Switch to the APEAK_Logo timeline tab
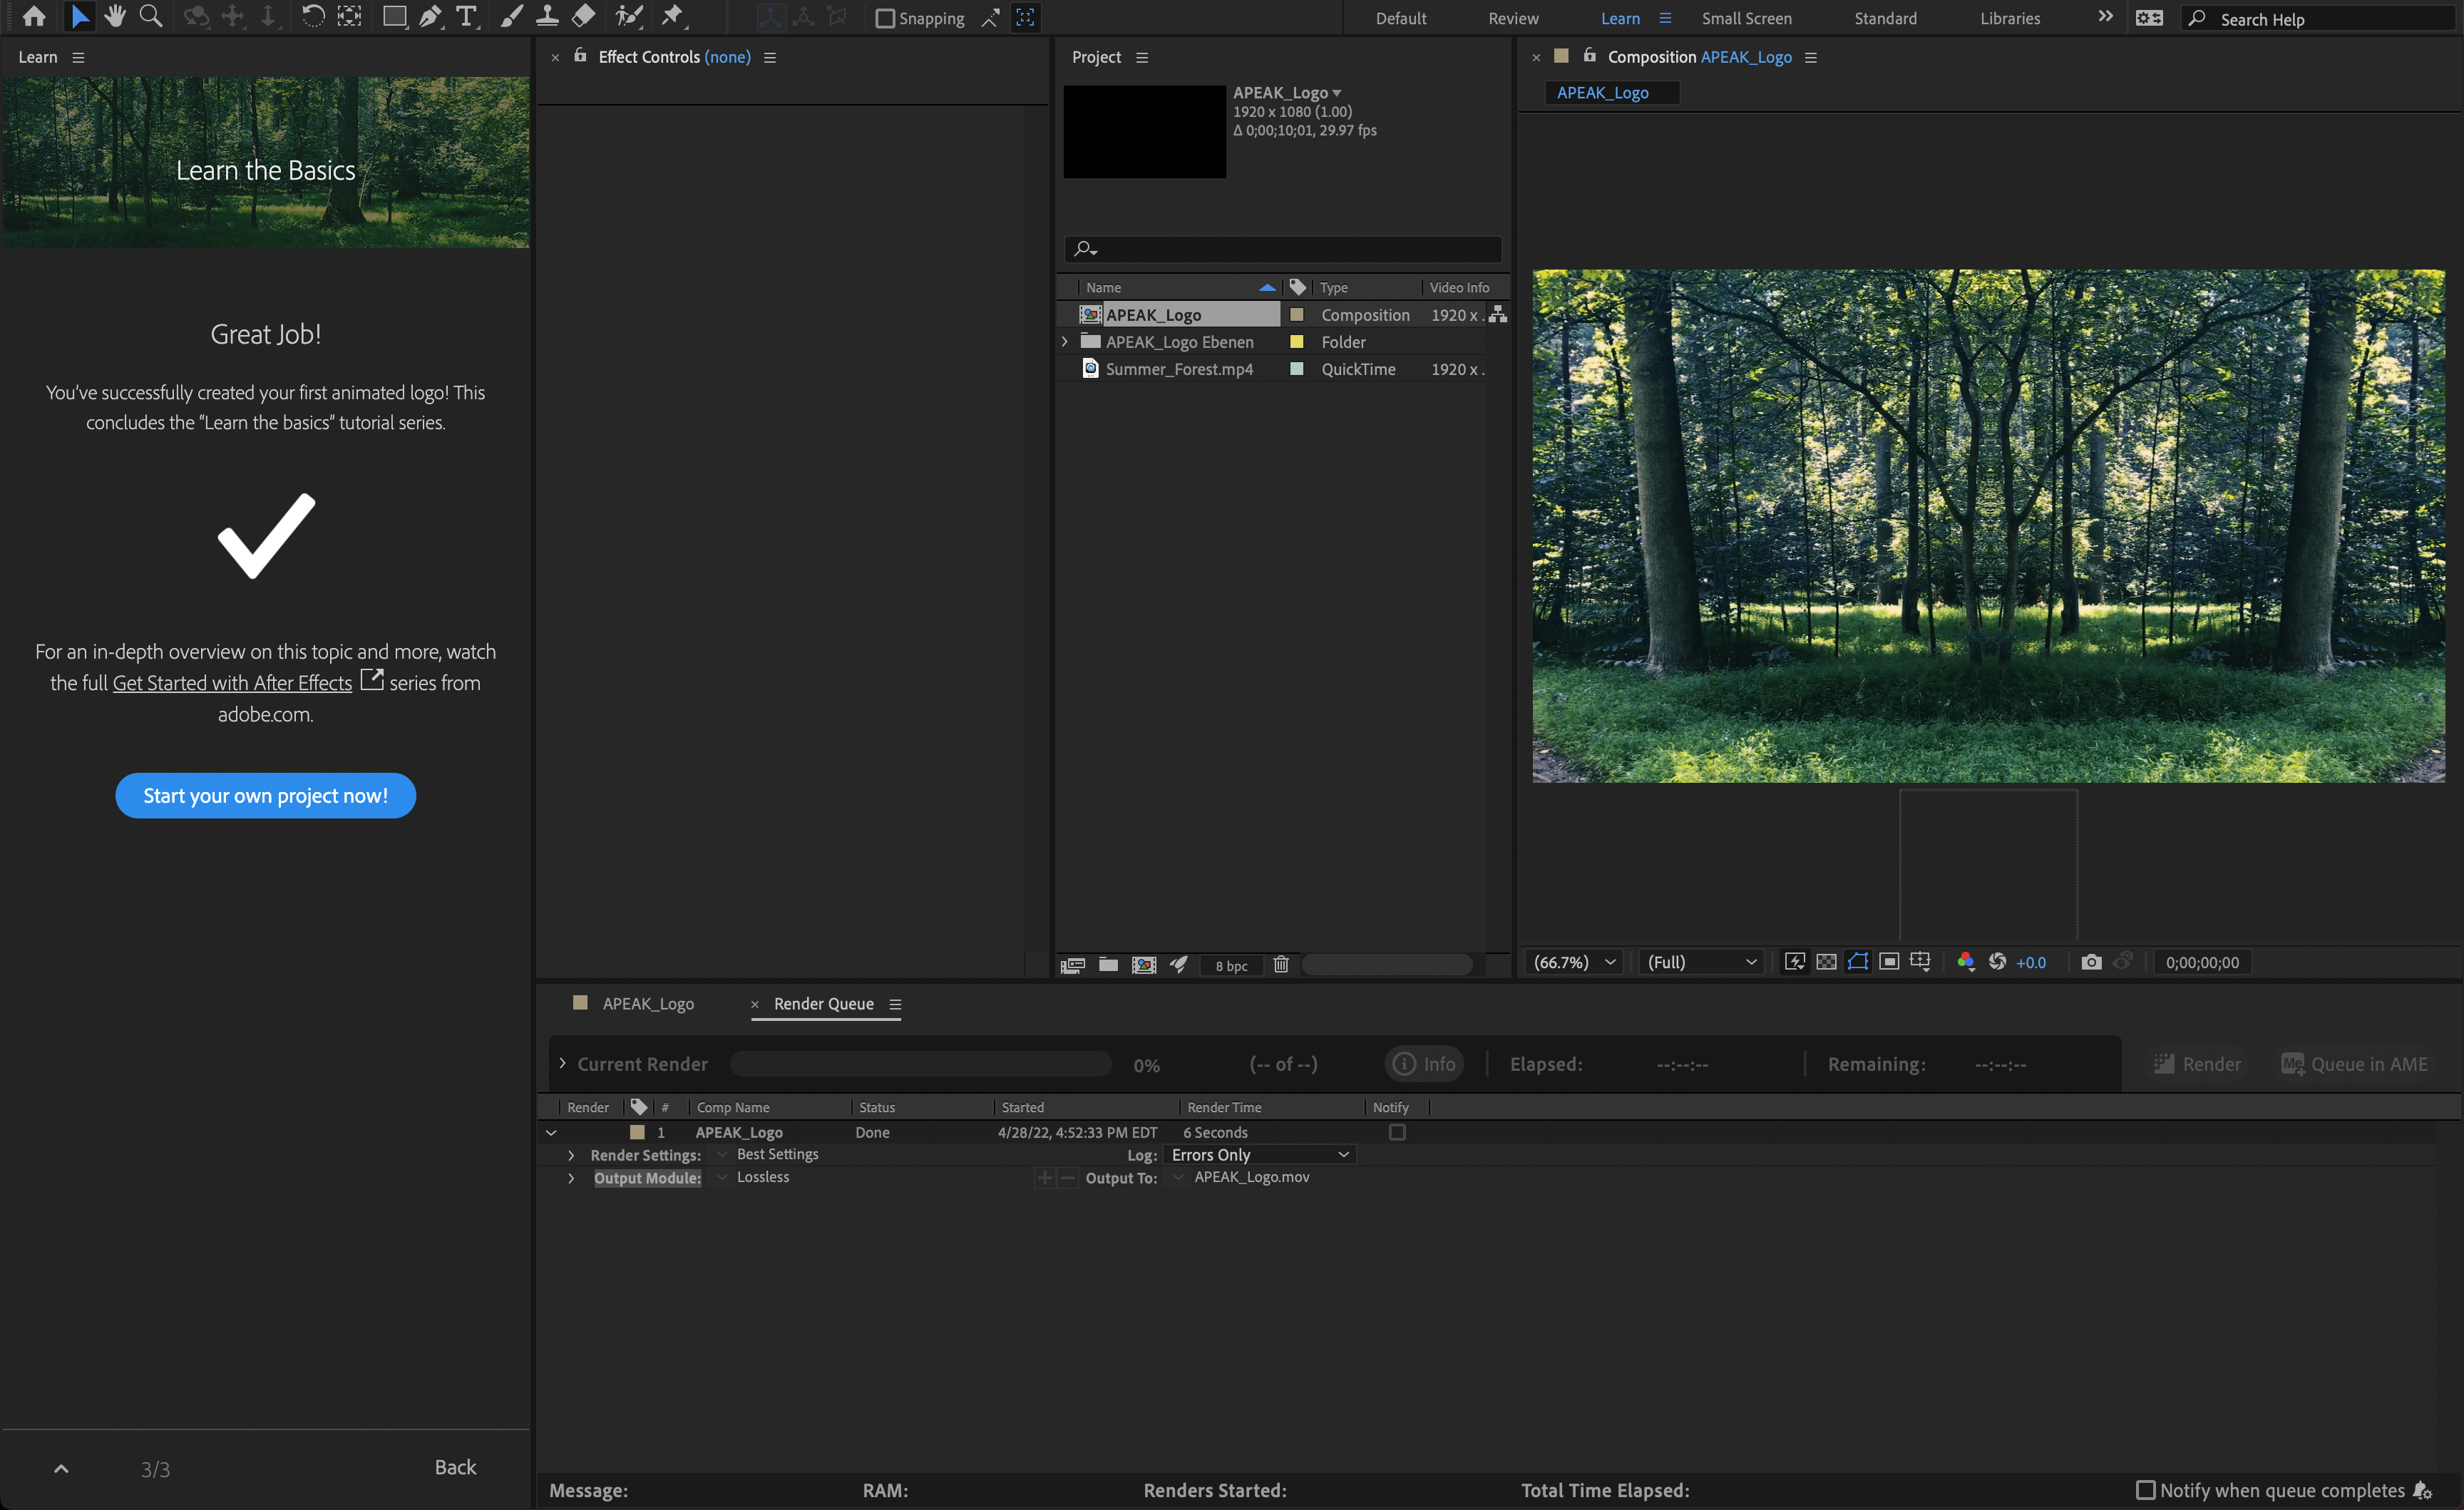 tap(647, 1004)
